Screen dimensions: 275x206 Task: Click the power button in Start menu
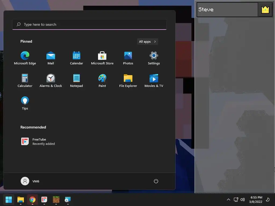coord(156,181)
